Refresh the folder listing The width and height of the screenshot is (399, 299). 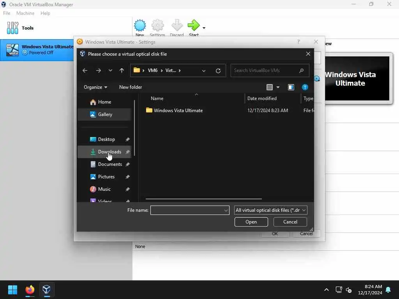pyautogui.click(x=218, y=71)
